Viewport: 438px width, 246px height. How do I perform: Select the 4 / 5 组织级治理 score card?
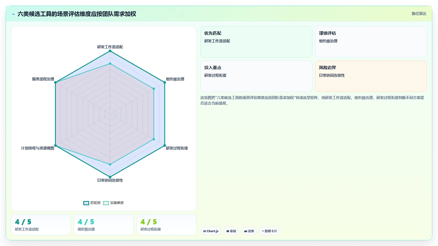click(104, 225)
